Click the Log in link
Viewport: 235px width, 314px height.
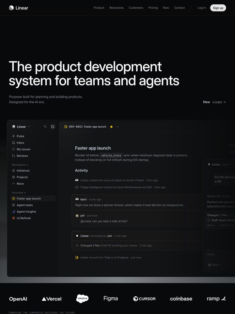202,8
